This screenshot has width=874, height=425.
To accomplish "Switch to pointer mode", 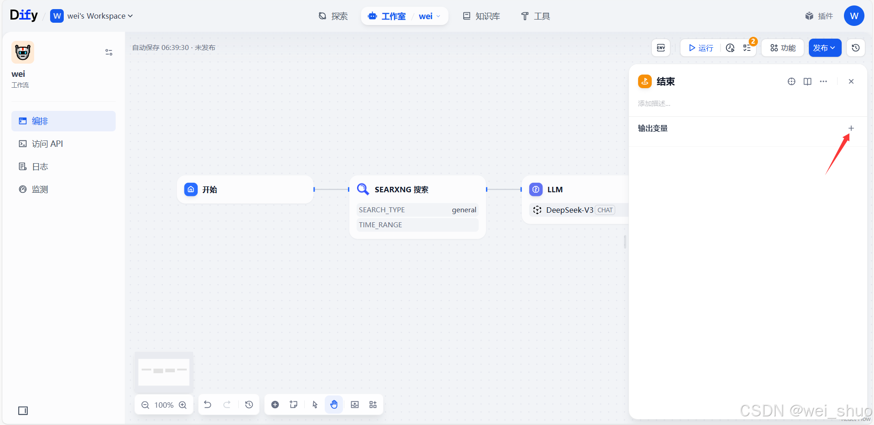I will 315,405.
